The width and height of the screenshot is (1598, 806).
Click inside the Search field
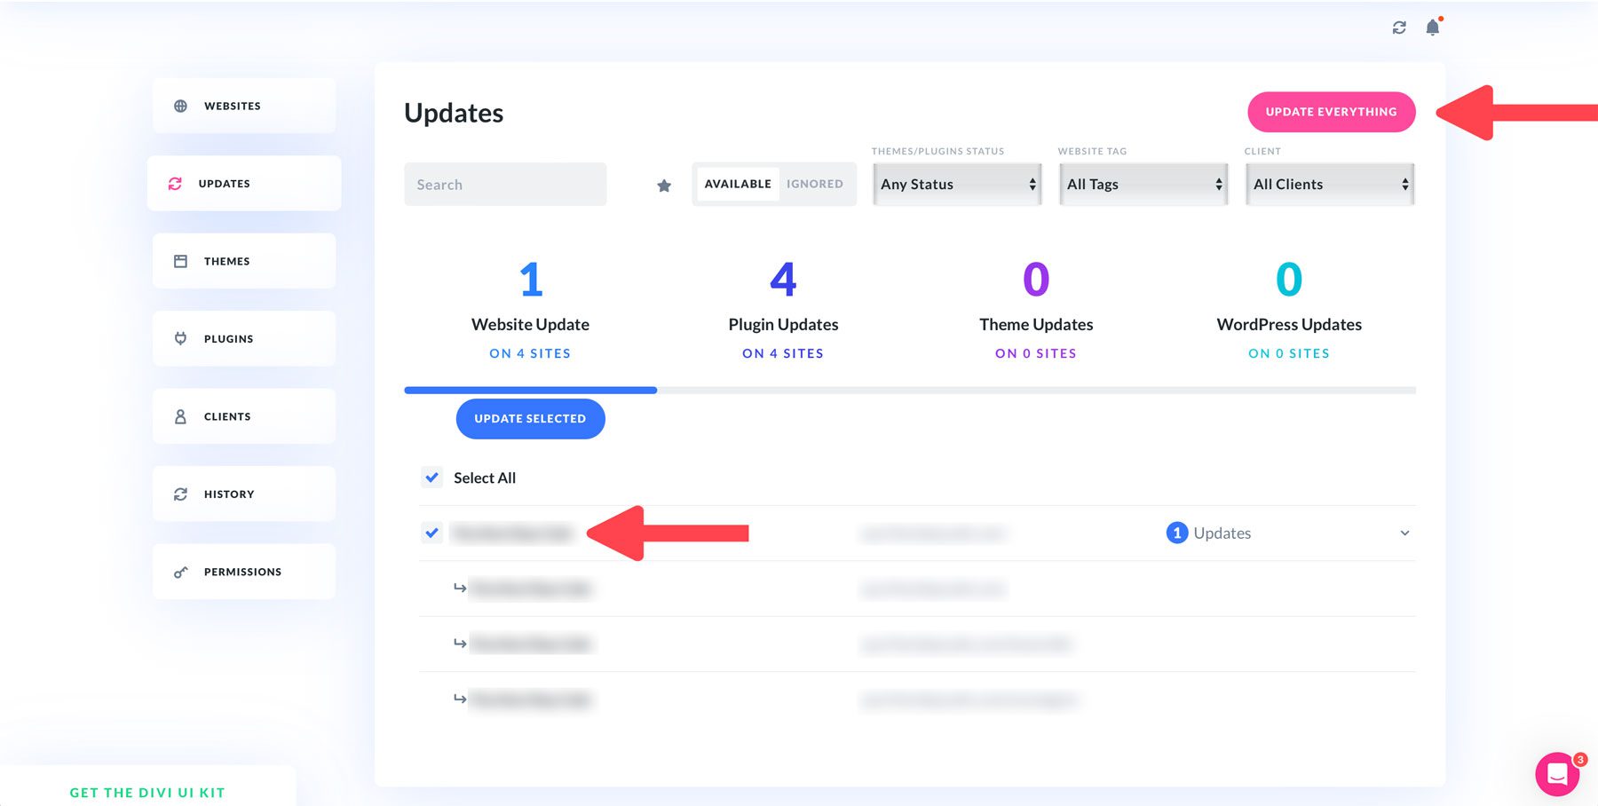[x=505, y=184]
